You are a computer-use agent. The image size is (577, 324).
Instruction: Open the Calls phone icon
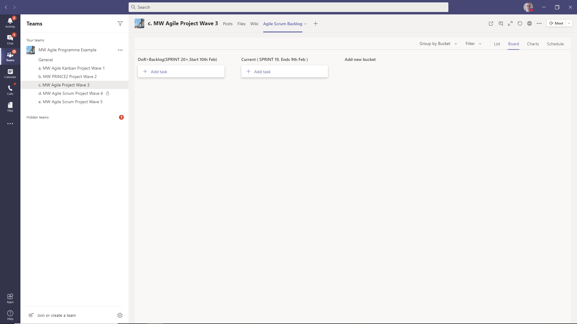pos(10,90)
